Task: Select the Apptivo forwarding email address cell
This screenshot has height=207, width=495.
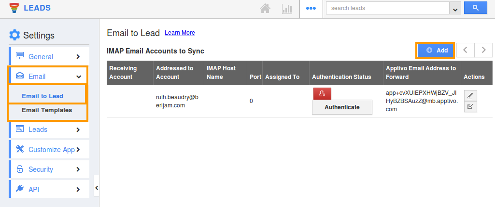Action: (422, 101)
